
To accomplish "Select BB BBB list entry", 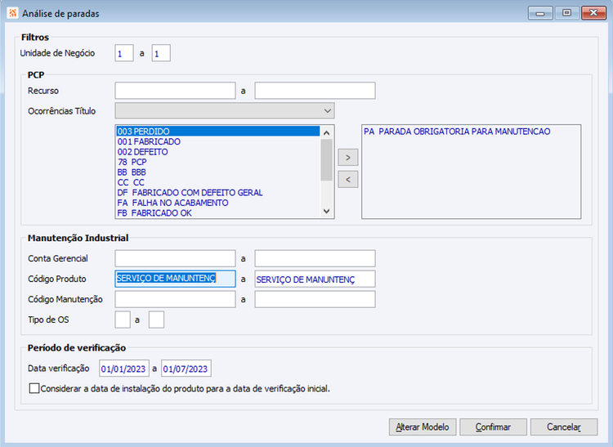I will [x=217, y=172].
